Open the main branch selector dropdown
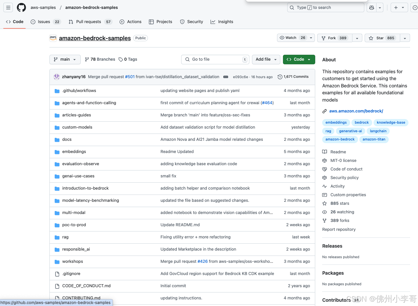This screenshot has width=418, height=306. pos(65,59)
